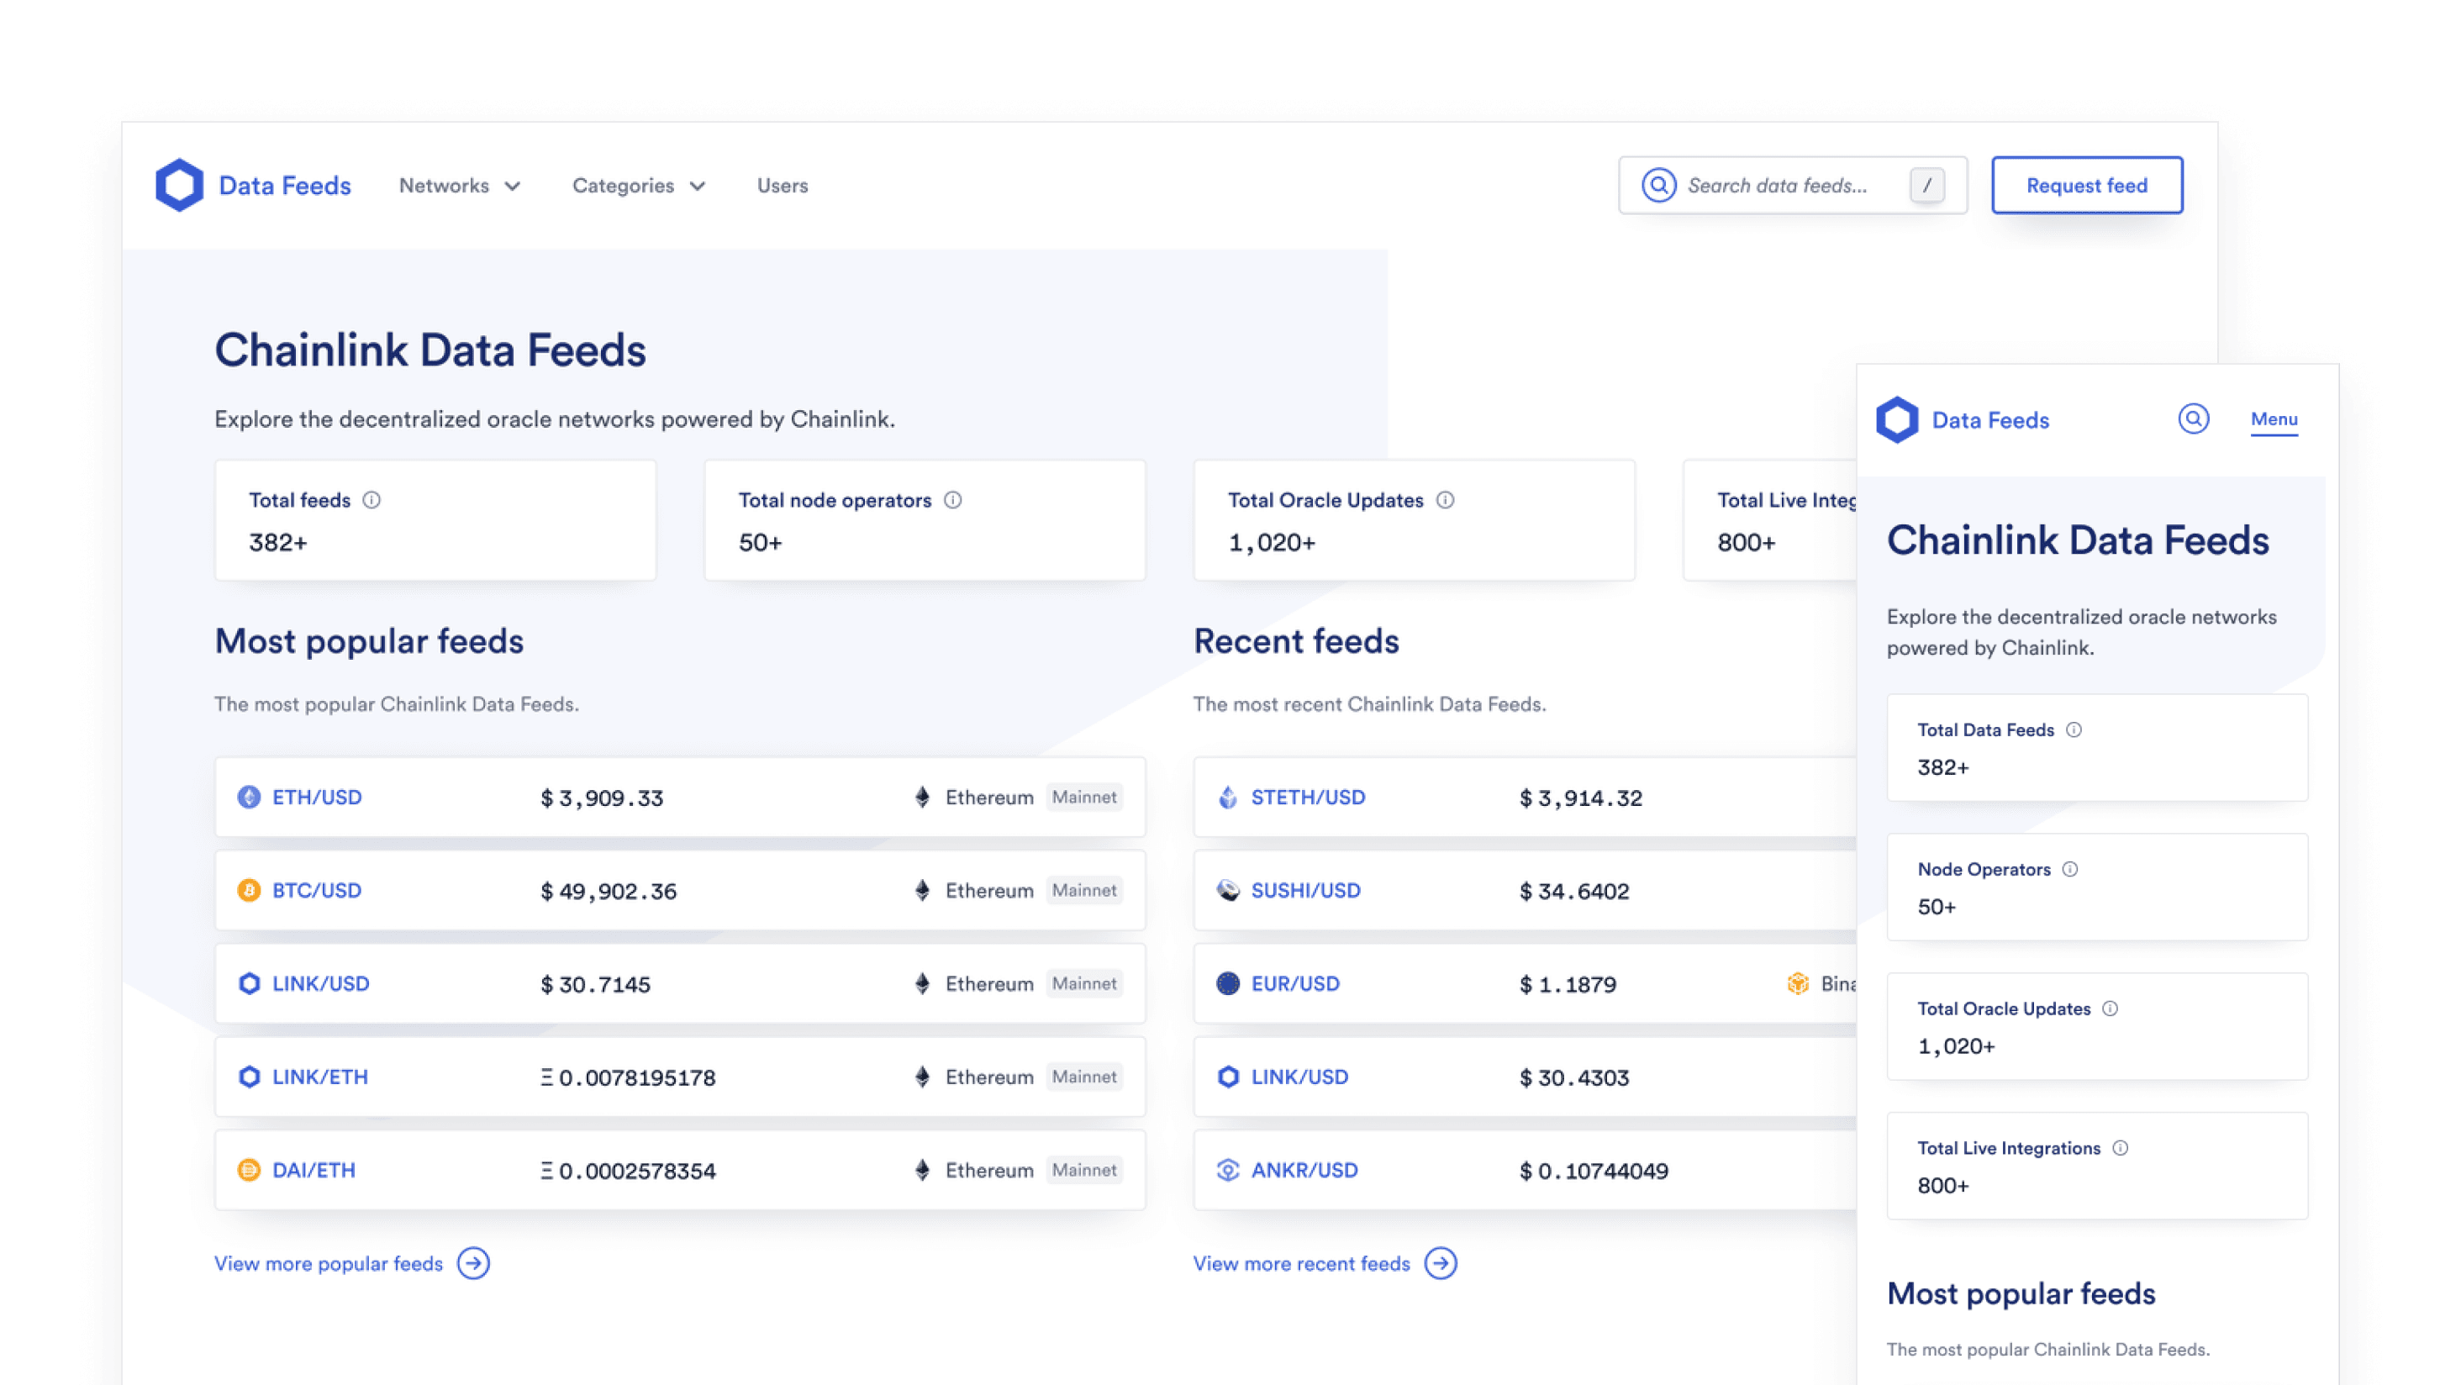Open View more recent feeds link
Screen dimensions: 2461x1385
tap(1301, 1263)
